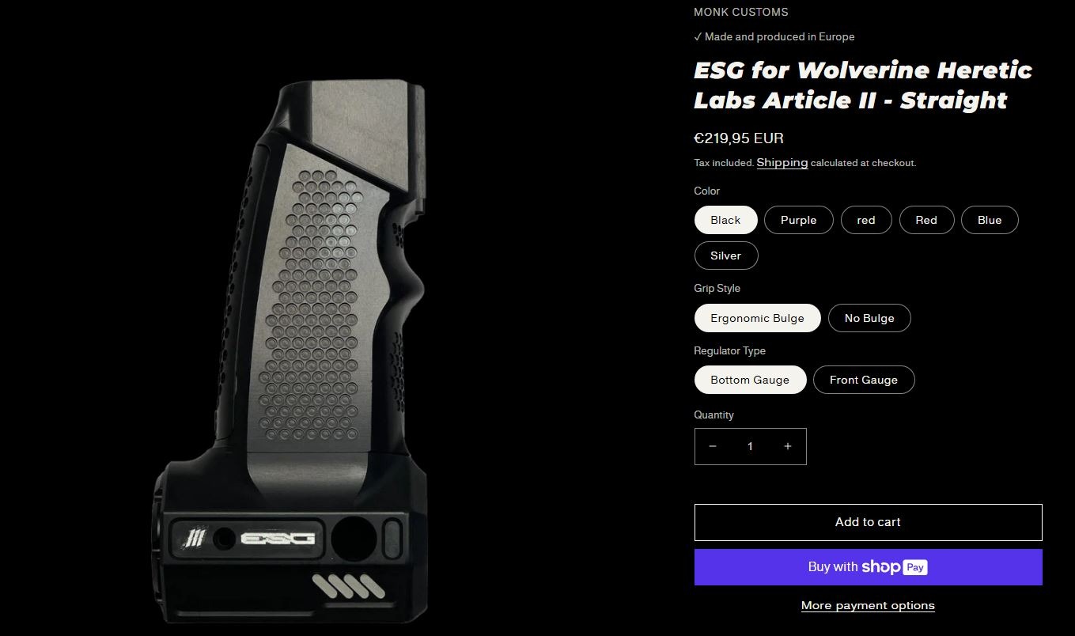1075x636 pixels.
Task: Switch grip style to No Bulge
Action: click(x=869, y=318)
